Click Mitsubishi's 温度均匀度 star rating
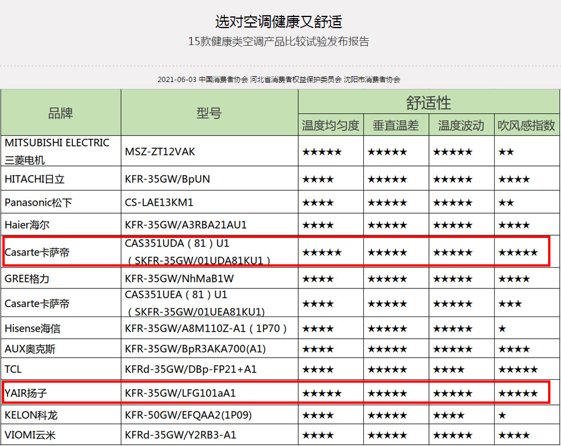The width and height of the screenshot is (561, 446). coord(322,152)
